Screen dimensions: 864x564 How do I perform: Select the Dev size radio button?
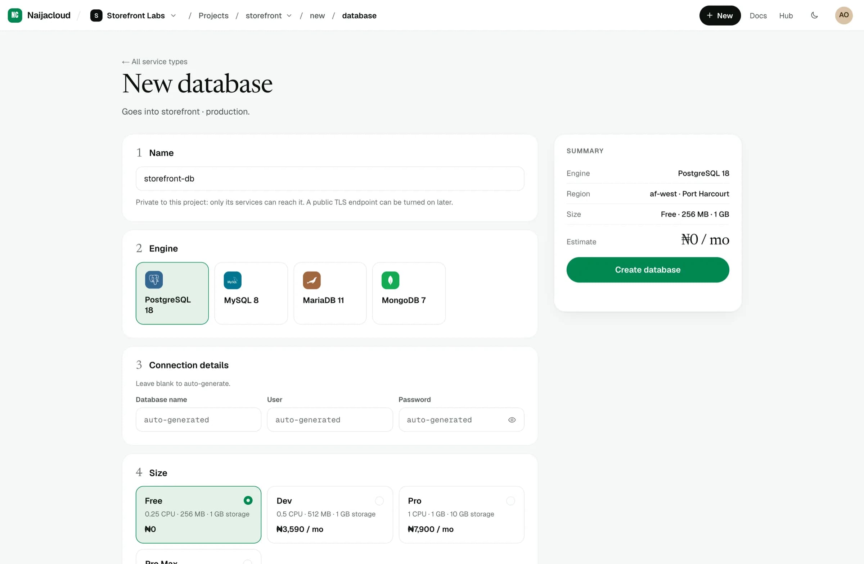(379, 501)
